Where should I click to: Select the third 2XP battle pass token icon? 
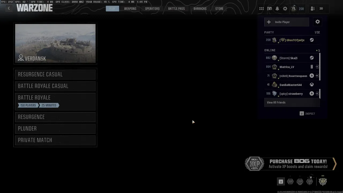[310, 182]
